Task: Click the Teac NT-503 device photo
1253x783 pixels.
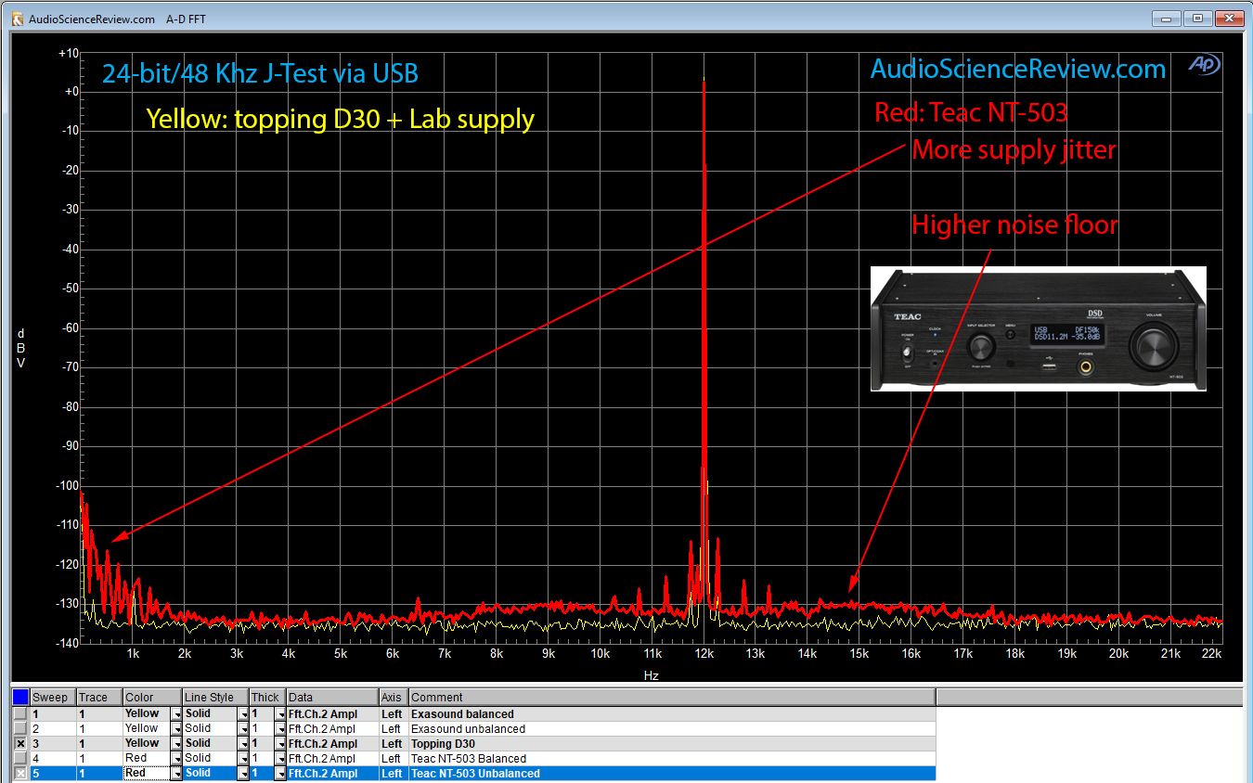Action: (x=1038, y=328)
